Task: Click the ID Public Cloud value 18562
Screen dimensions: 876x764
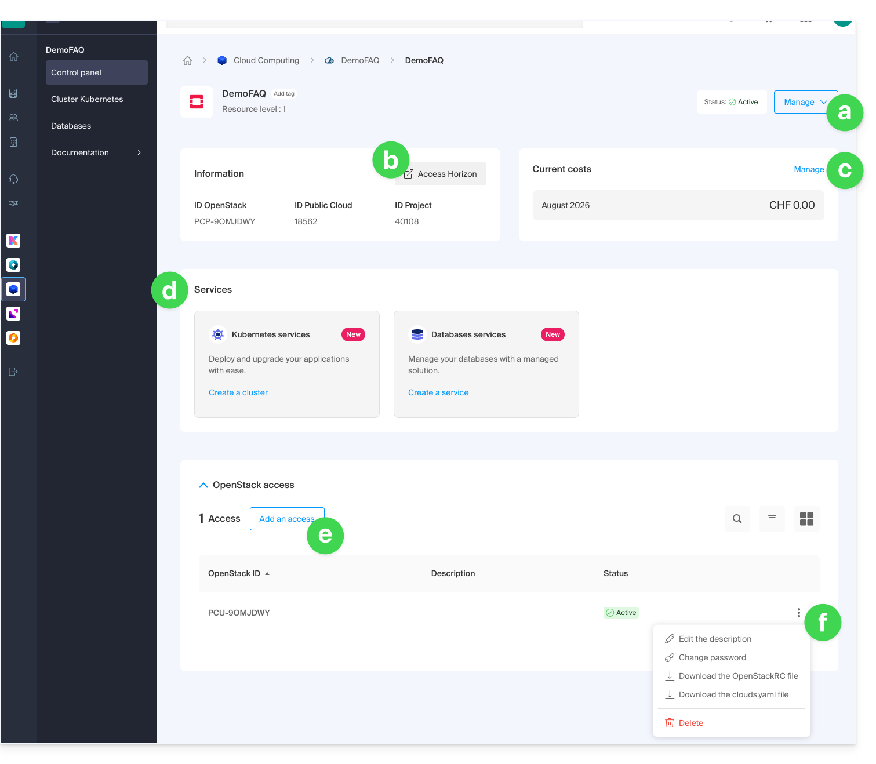Action: [306, 221]
